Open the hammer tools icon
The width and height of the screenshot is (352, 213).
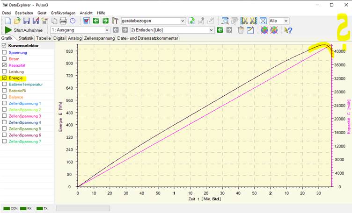pyautogui.click(x=115, y=21)
